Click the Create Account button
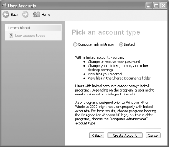169x147 pixels. (x=125, y=136)
